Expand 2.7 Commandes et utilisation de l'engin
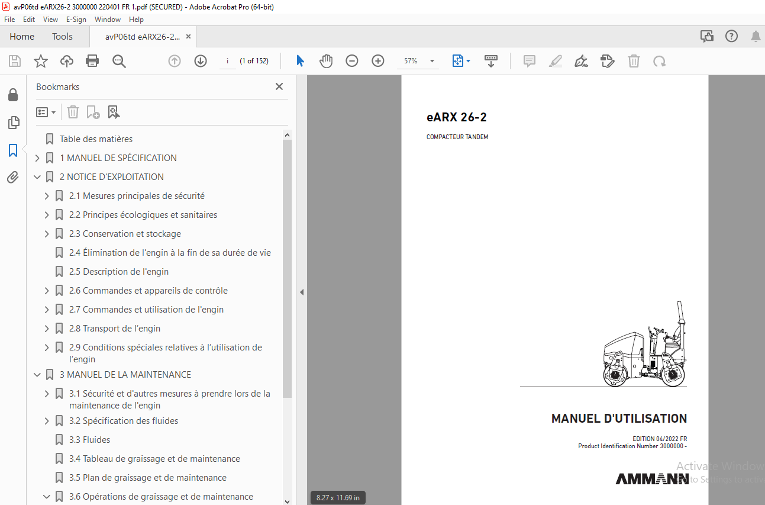 pyautogui.click(x=47, y=310)
